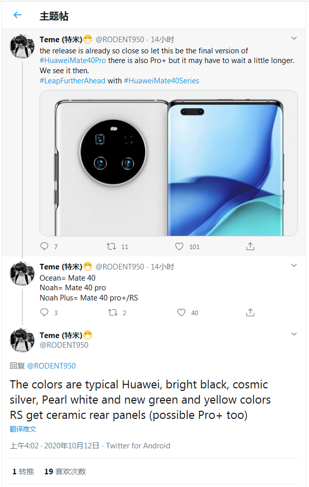
Task: View the 19 喜欢次数 likes list
Action: (65, 471)
